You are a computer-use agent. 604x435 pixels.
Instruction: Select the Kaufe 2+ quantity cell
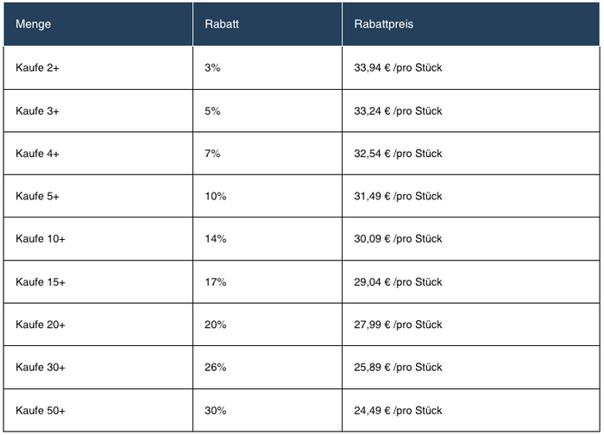(x=37, y=68)
